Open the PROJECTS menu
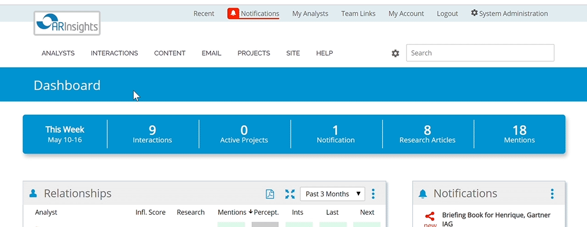This screenshot has height=227, width=587. click(254, 53)
